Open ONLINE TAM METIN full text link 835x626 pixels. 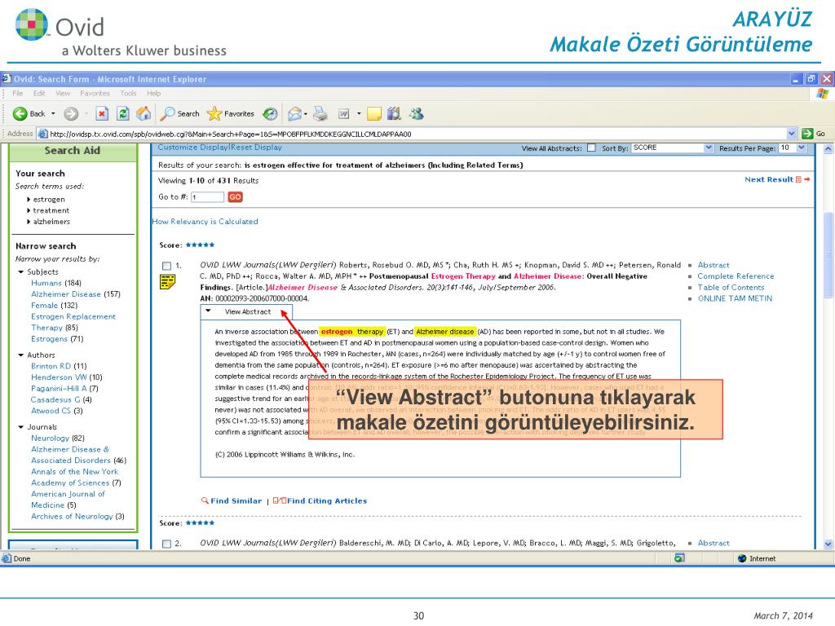coord(735,298)
